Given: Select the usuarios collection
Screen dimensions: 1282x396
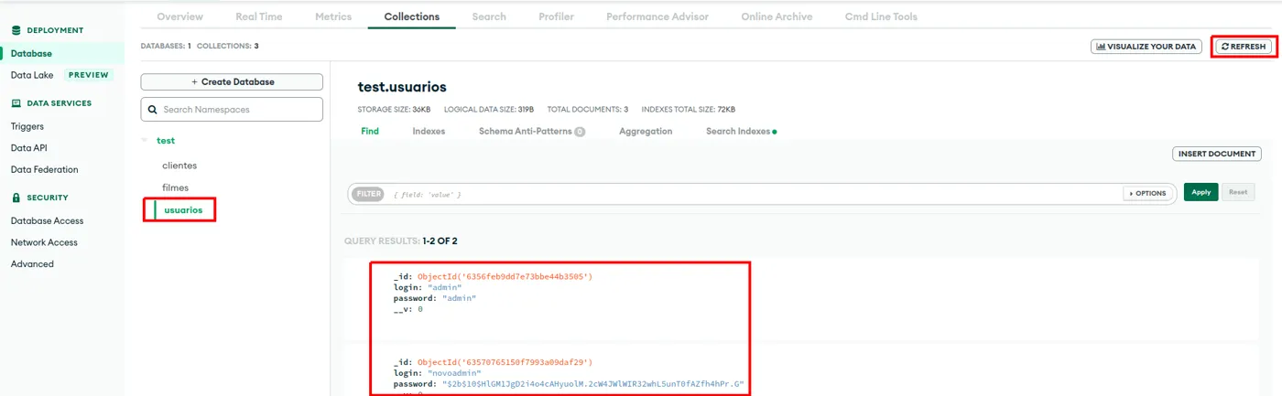Looking at the screenshot, I should coord(183,210).
